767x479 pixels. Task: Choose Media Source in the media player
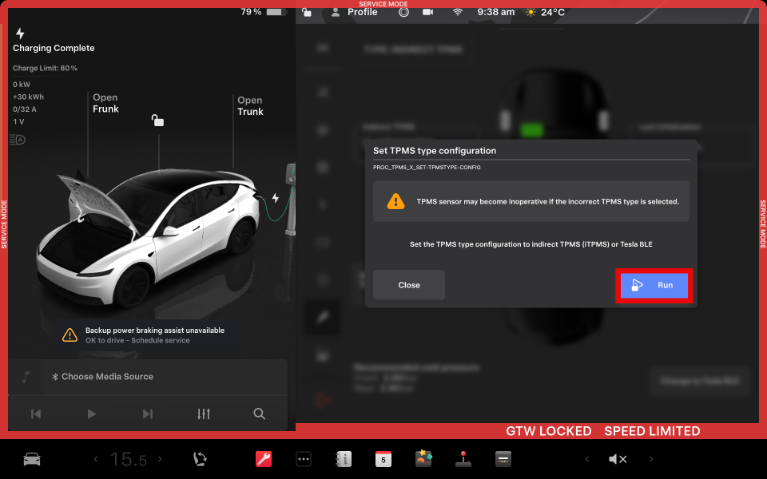pos(103,376)
